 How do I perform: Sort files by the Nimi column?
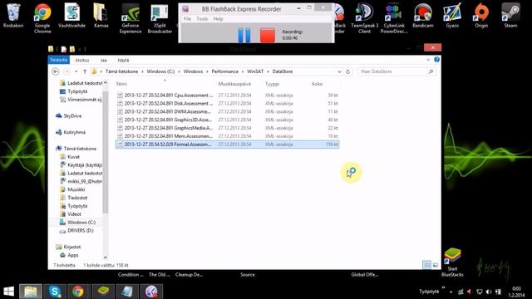[121, 84]
